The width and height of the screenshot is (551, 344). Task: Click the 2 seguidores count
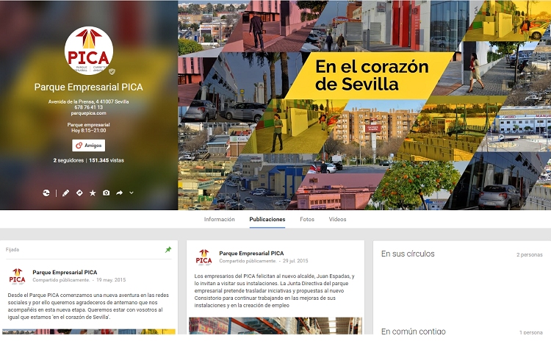coord(68,160)
